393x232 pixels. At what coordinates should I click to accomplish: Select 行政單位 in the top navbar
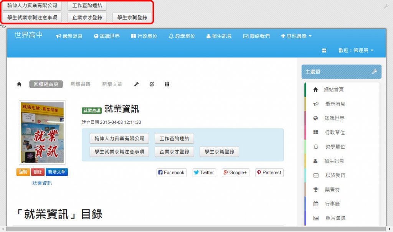144,36
